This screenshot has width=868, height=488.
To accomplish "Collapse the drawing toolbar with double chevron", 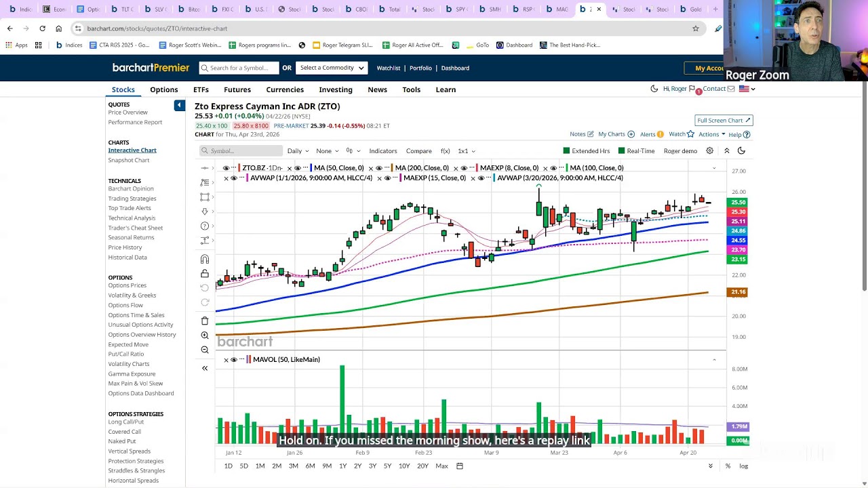I will (205, 368).
